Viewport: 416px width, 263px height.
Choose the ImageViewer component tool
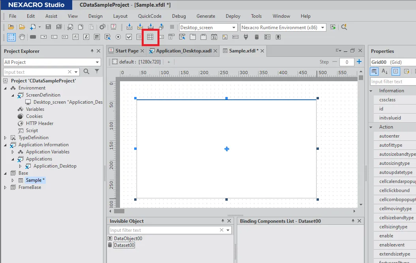(225, 37)
